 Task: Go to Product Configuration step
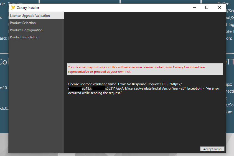(36, 30)
